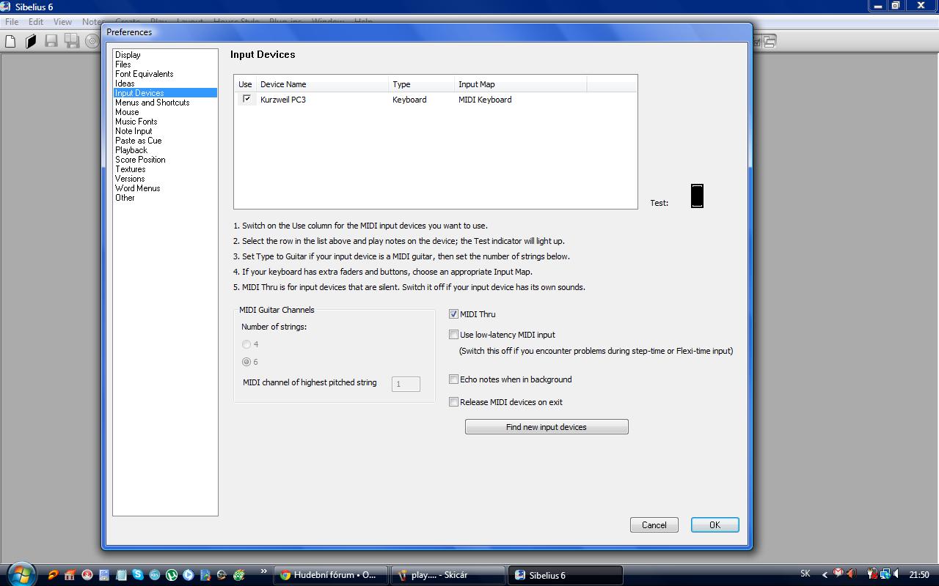This screenshot has width=939, height=586.
Task: Select the Kurzweil PC3 device name
Action: click(x=283, y=100)
